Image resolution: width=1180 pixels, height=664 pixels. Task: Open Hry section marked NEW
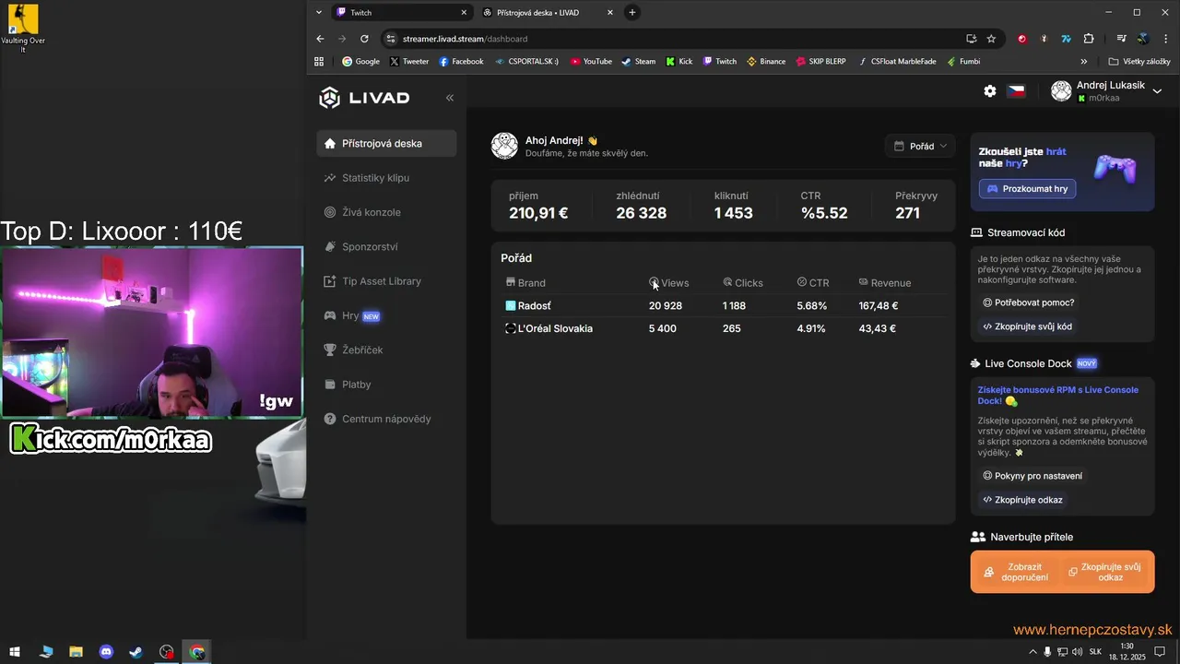click(351, 315)
